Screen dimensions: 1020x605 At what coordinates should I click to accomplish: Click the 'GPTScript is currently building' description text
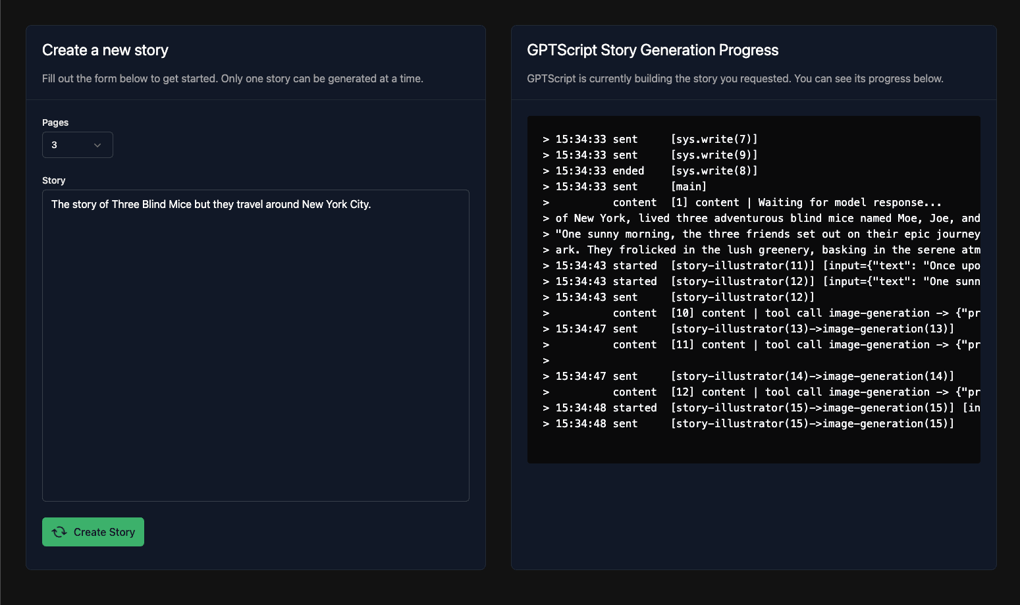(735, 78)
